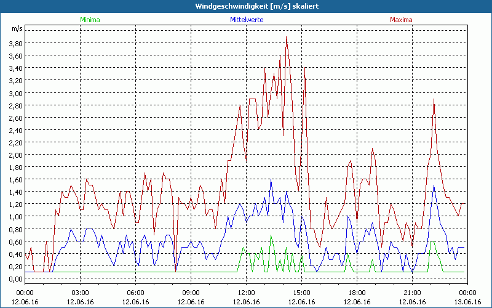This screenshot has height=308, width=492.
Task: Click the blue Mittelwerte legend label
Action: (x=246, y=20)
